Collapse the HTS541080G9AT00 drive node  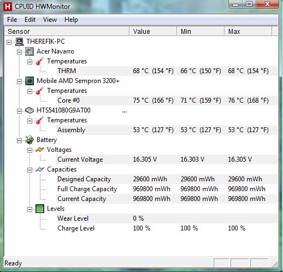19,111
